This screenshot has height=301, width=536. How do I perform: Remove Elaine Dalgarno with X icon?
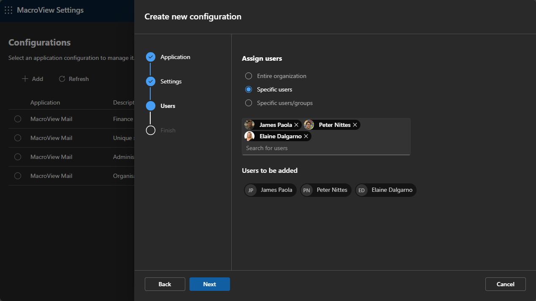(306, 136)
